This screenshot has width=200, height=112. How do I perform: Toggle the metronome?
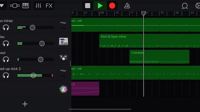coord(127,6)
